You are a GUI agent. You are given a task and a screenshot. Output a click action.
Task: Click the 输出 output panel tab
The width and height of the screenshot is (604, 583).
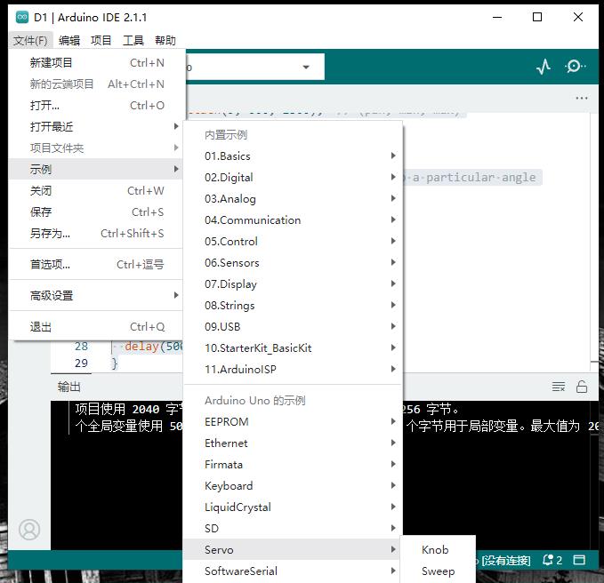[69, 387]
